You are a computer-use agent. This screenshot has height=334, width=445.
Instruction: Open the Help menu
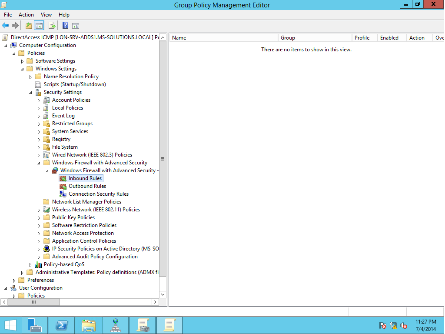(64, 15)
